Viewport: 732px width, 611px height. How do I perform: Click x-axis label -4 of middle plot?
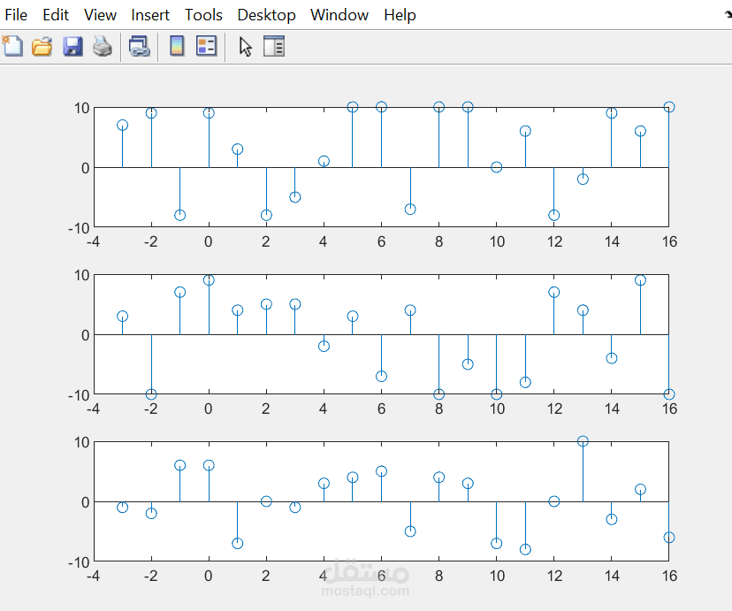pos(94,409)
